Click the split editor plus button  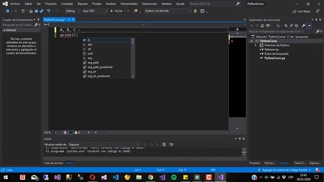[x=237, y=29]
